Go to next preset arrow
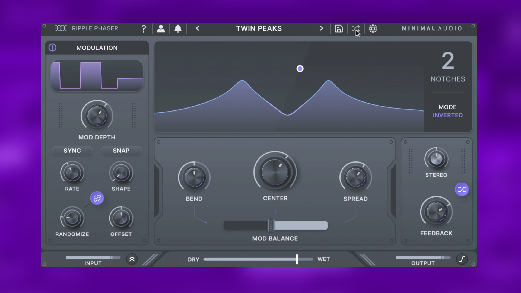The image size is (521, 293). tap(321, 28)
